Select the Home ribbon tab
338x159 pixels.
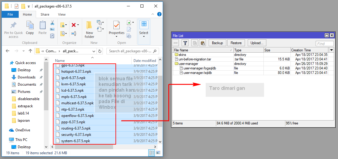27,14
